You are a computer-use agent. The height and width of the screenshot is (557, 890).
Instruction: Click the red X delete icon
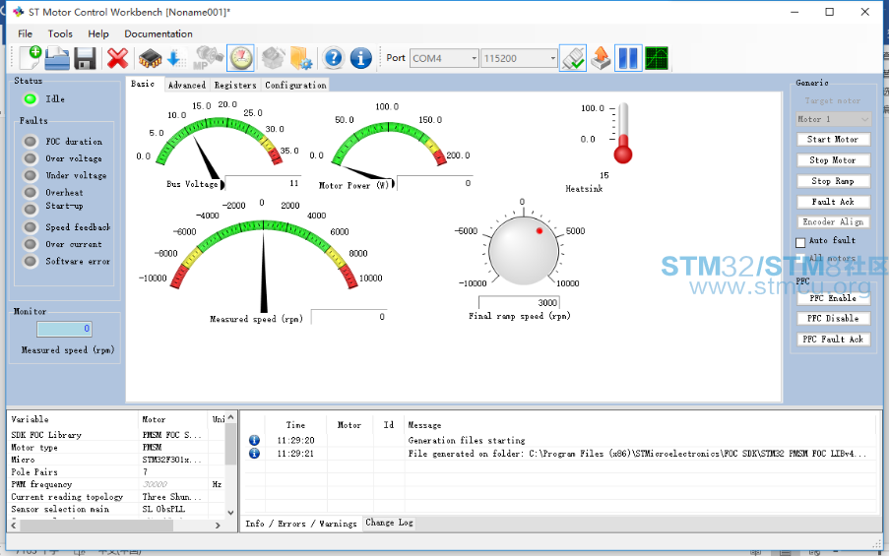pyautogui.click(x=118, y=58)
